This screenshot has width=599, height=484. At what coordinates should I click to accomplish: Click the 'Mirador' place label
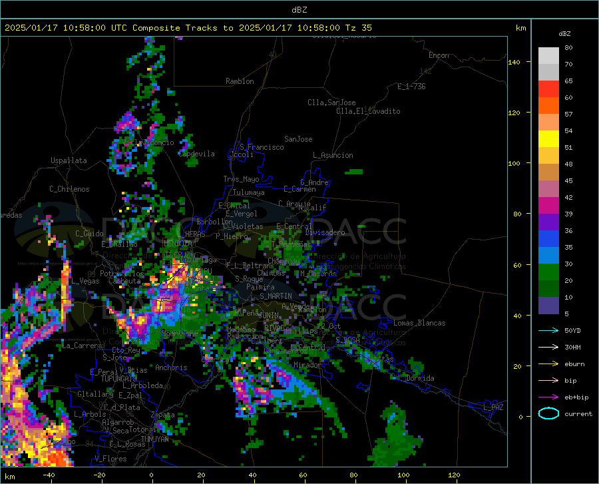coord(307,365)
